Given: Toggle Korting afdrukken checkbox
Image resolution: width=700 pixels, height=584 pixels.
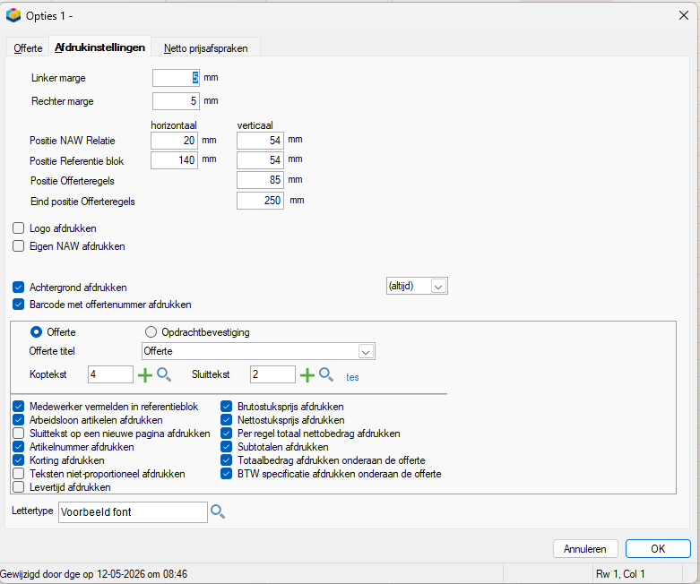Looking at the screenshot, I should [18, 460].
